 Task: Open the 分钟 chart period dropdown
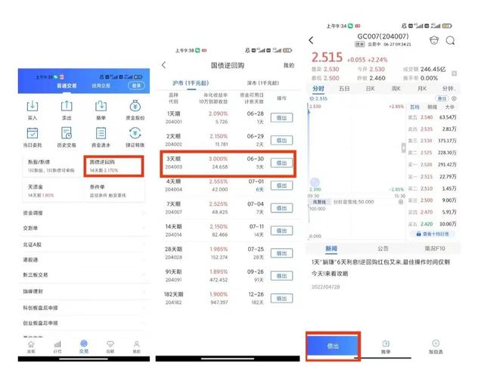pos(448,89)
